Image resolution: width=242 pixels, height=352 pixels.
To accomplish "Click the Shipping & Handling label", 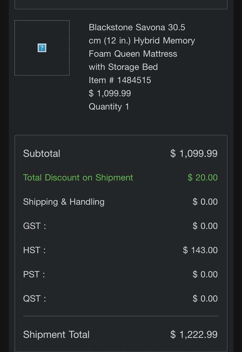I will (x=63, y=202).
